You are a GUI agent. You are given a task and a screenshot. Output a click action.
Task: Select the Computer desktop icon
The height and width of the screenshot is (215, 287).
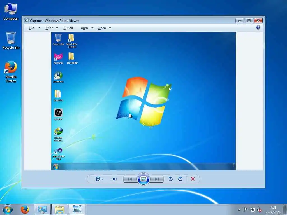click(11, 12)
